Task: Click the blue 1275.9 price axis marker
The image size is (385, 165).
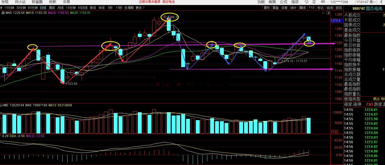Action: 336,21
